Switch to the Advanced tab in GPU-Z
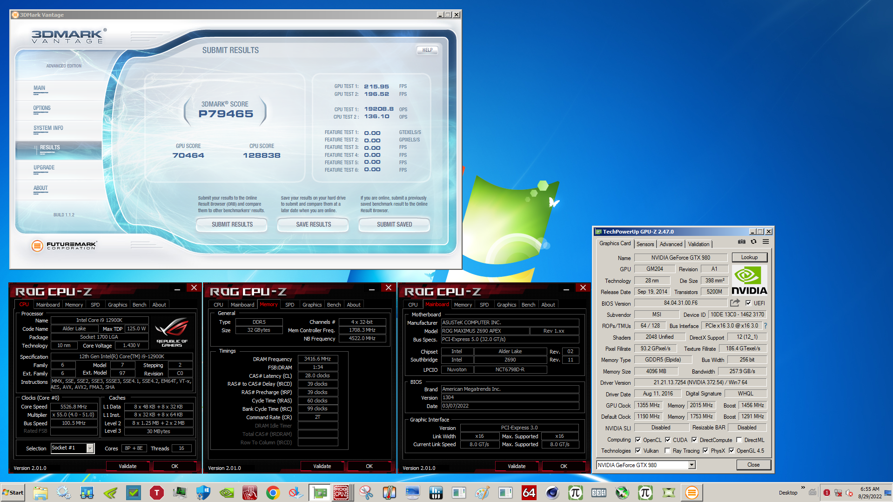This screenshot has width=893, height=502. pyautogui.click(x=671, y=244)
